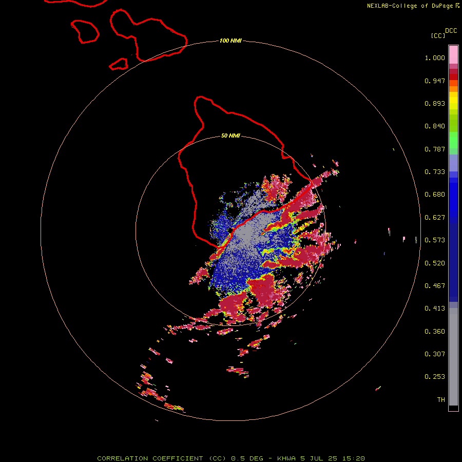Click the bright green color scale band
Viewport: 462px width, 462px height.
point(453,140)
